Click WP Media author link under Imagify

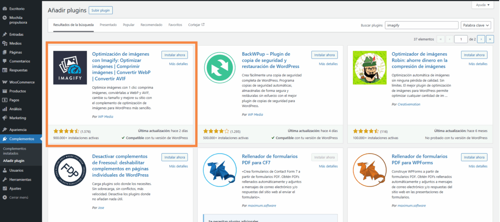tap(105, 117)
